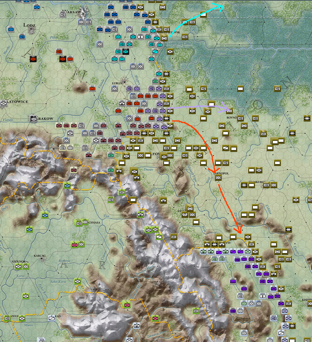Select the orange armor unit beside black counter
This screenshot has height=342, width=312.
tap(70, 59)
